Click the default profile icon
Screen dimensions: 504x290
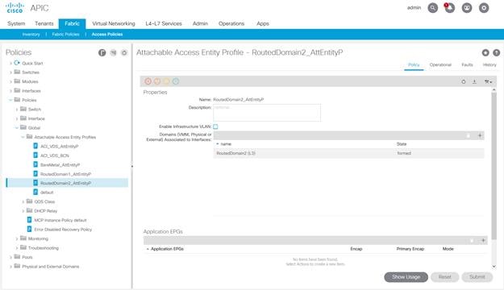click(x=35, y=192)
